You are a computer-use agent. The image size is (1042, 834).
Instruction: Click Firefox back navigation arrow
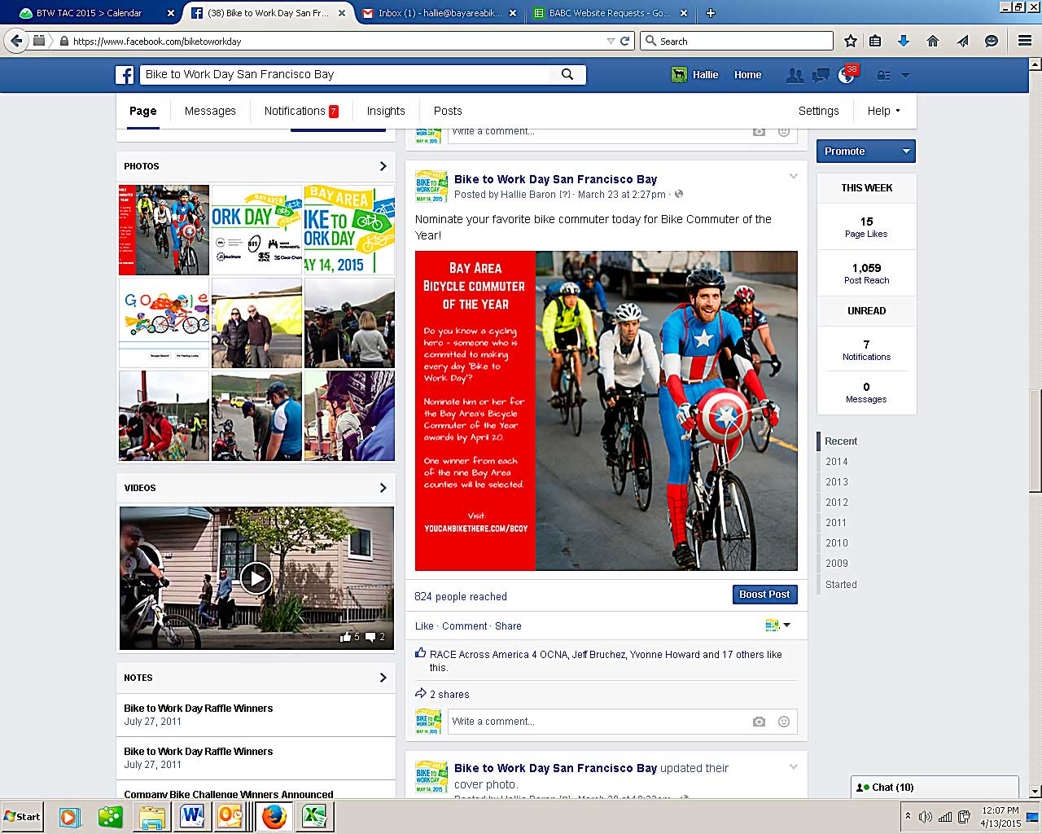coord(16,40)
